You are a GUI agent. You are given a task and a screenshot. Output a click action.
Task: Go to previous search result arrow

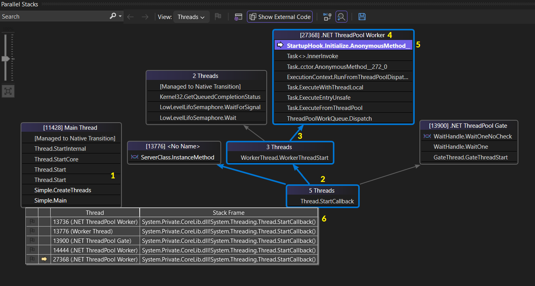click(131, 17)
